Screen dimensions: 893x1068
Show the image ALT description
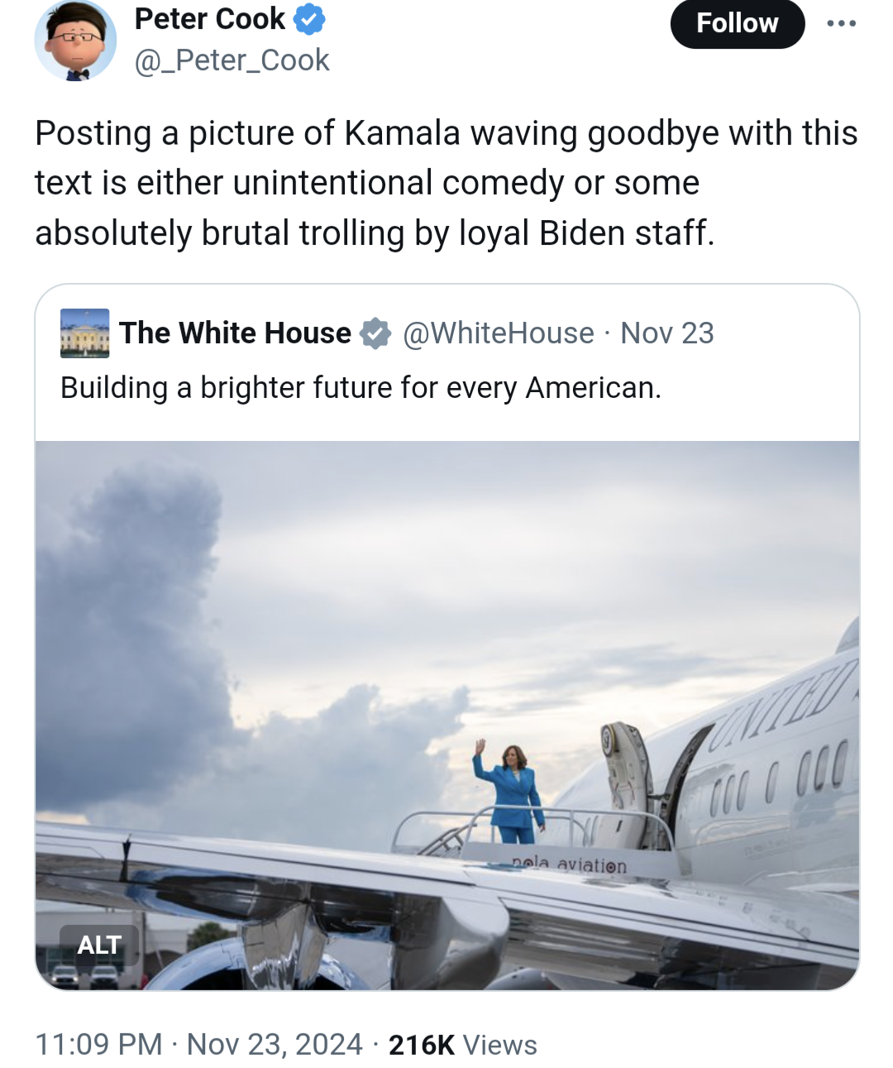pyautogui.click(x=99, y=945)
